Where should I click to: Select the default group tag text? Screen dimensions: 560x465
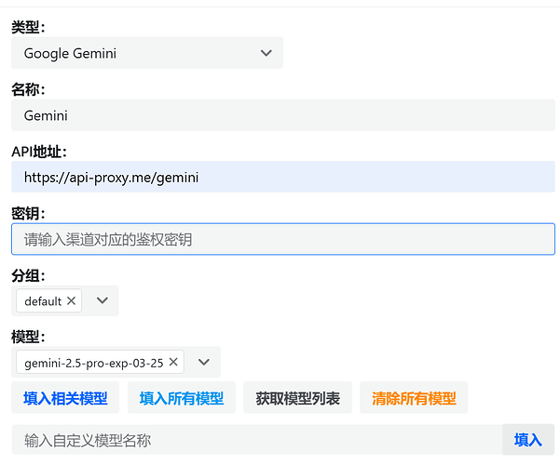click(43, 301)
